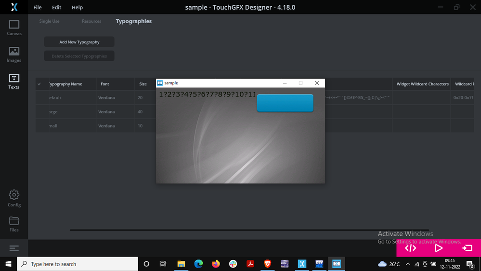The width and height of the screenshot is (481, 271).
Task: Click the Size column header
Action: 143,84
